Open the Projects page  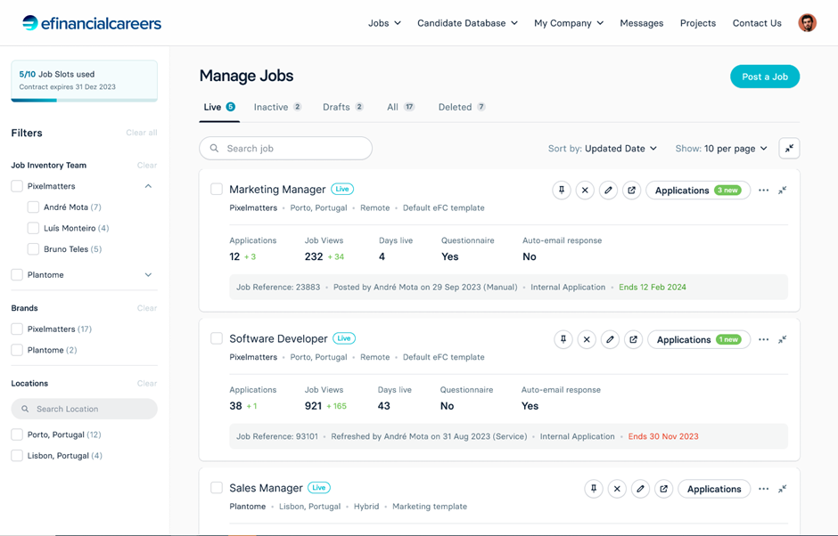coord(697,23)
